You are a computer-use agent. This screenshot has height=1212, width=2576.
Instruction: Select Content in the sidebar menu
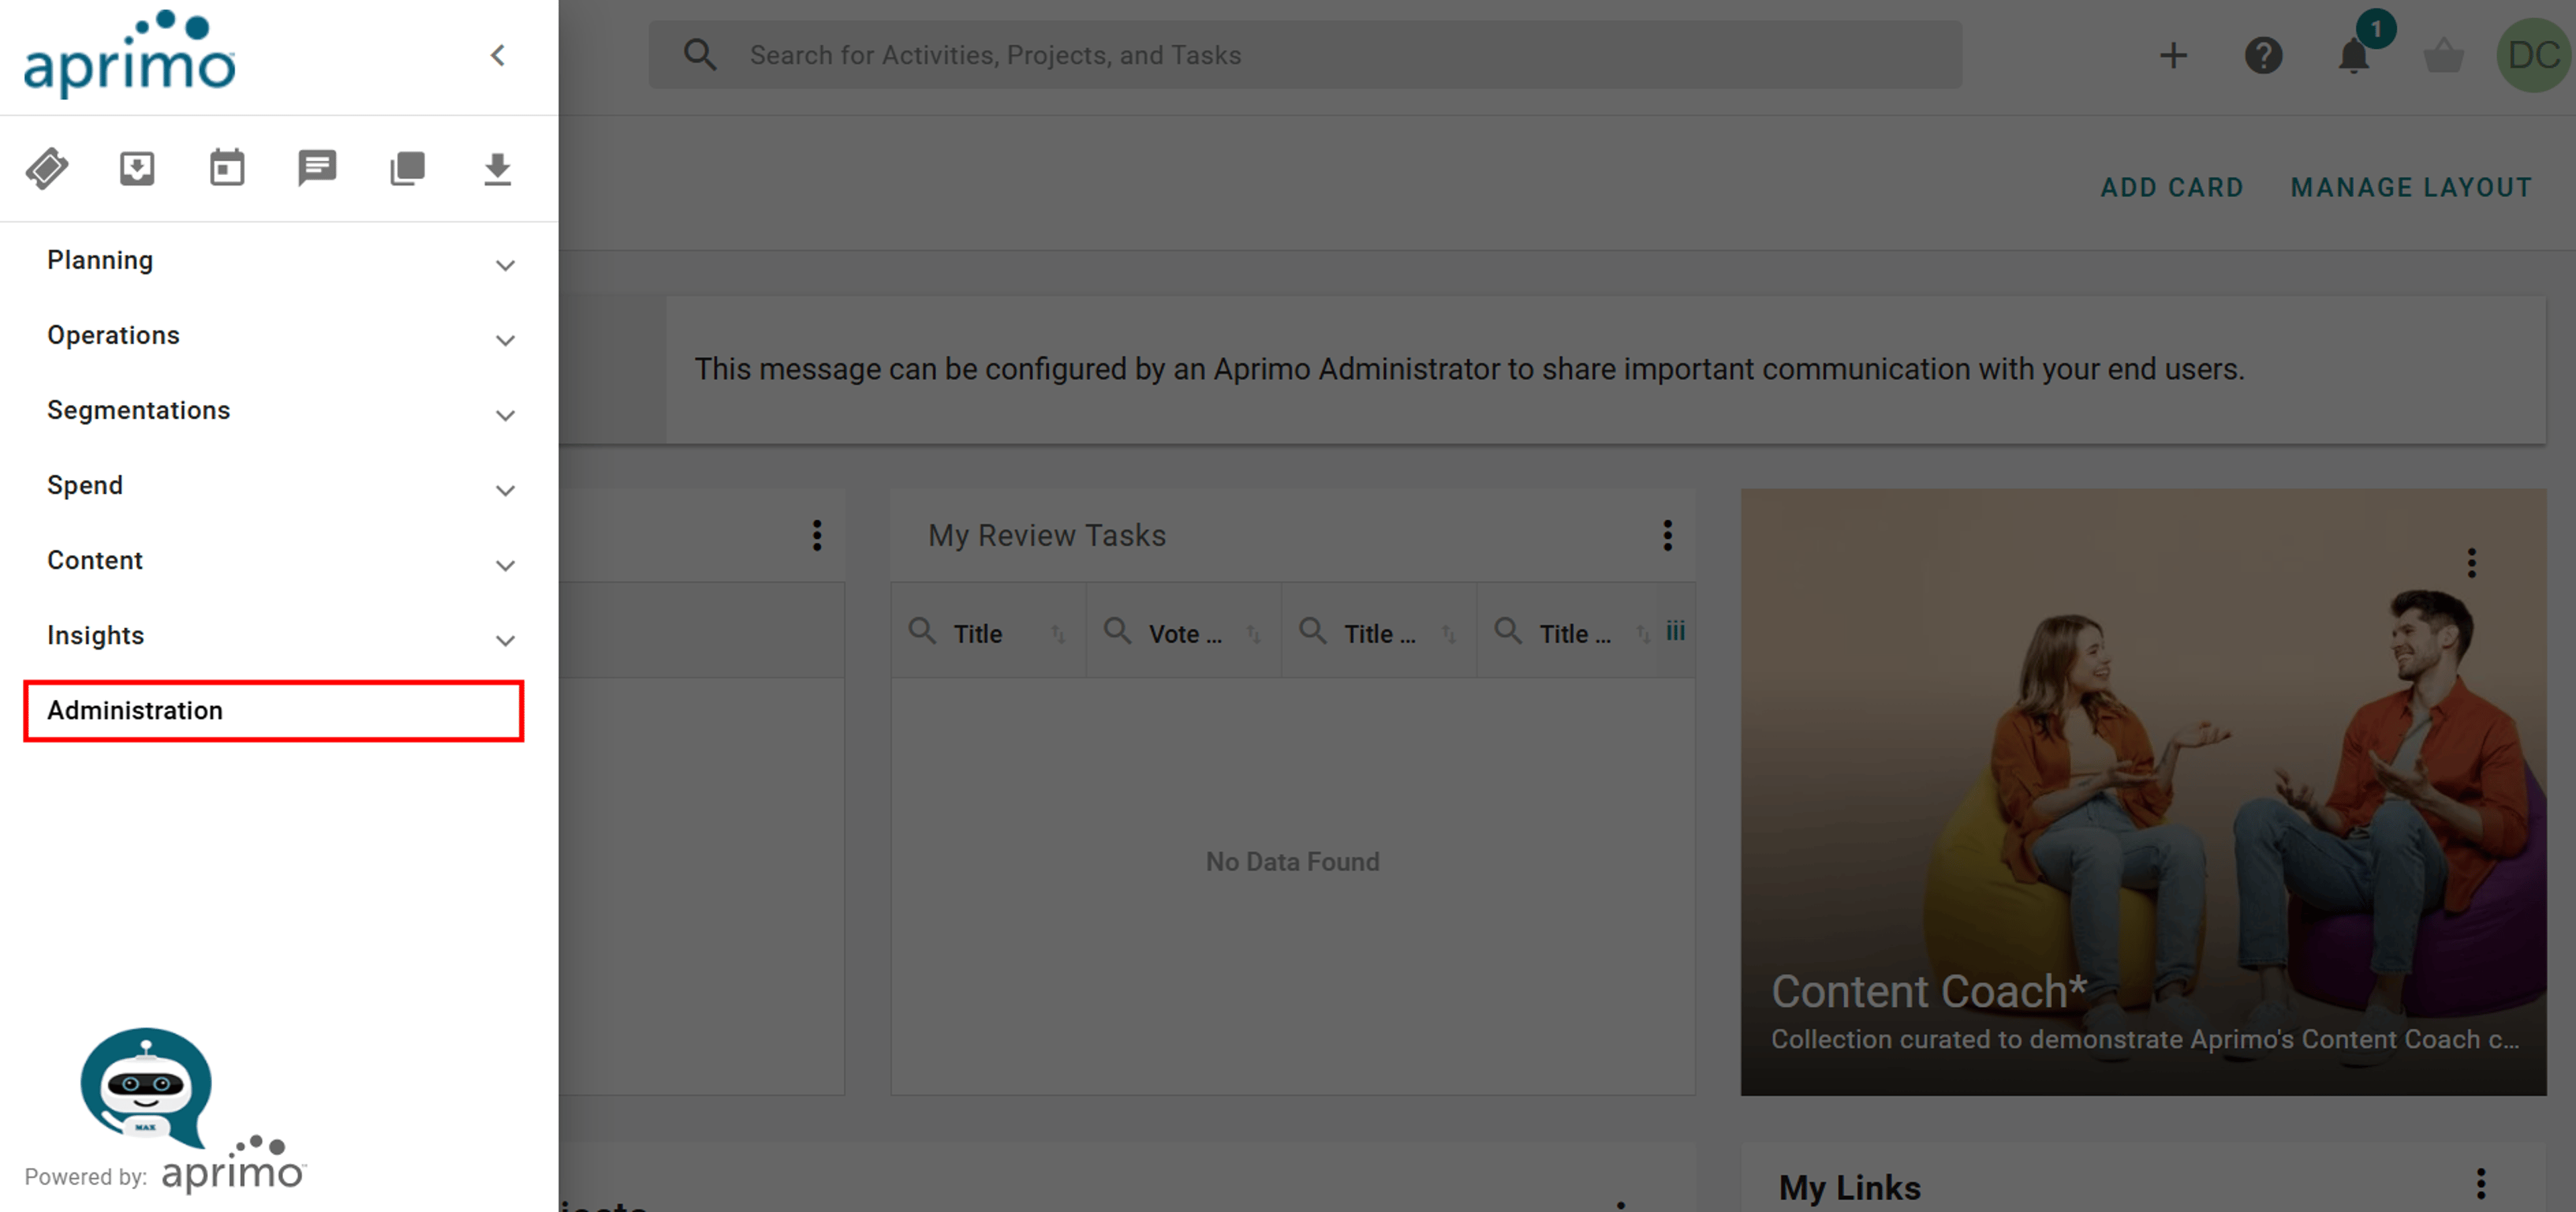[95, 560]
